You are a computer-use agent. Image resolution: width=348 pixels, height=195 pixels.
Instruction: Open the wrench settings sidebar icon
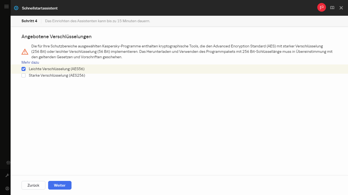(x=7, y=175)
